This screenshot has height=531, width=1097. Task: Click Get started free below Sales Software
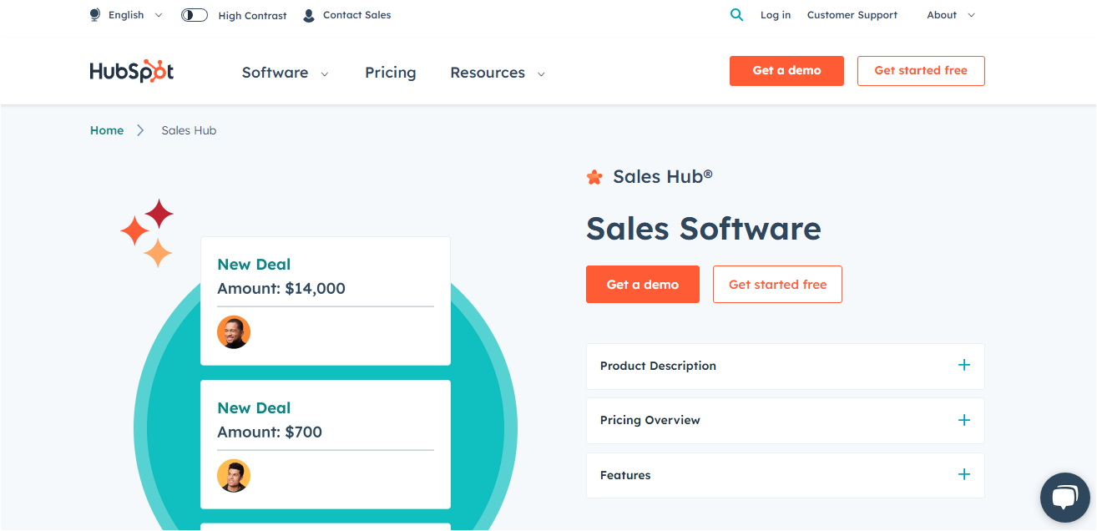coord(777,285)
